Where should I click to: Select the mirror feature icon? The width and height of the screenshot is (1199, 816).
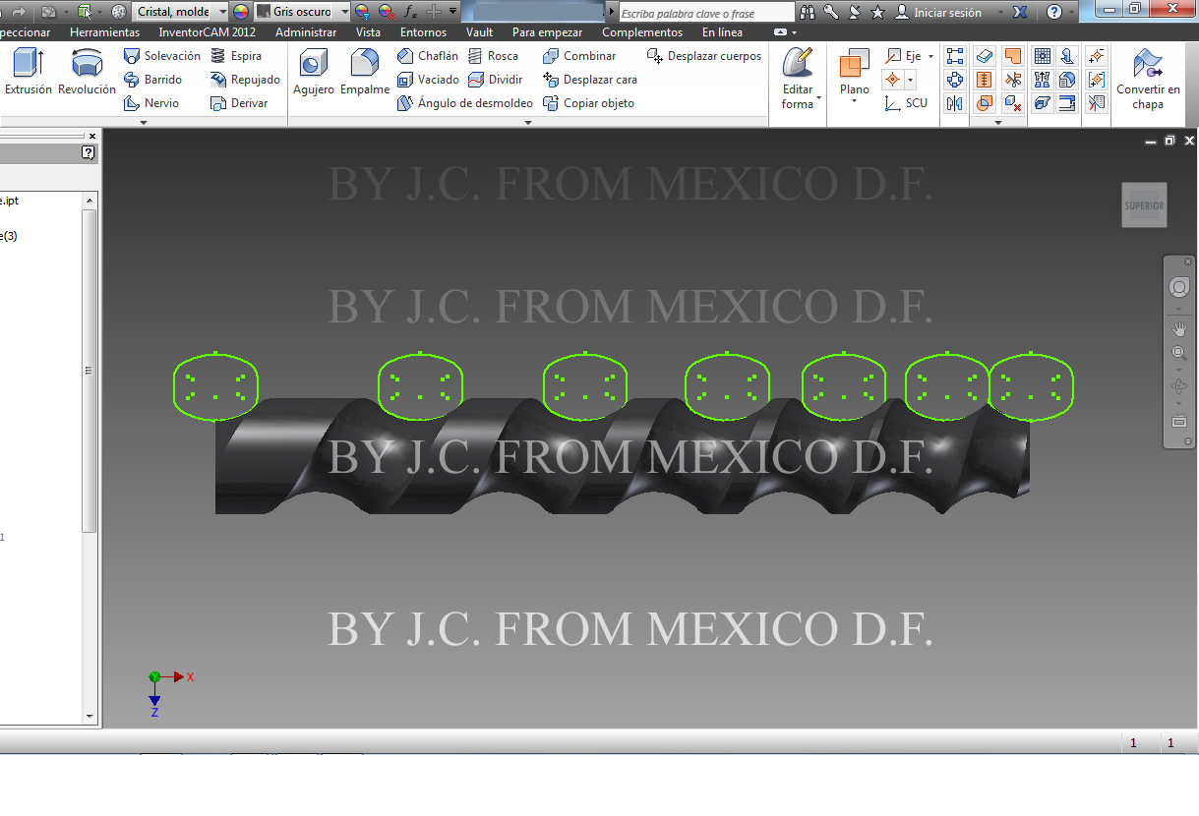coord(954,103)
